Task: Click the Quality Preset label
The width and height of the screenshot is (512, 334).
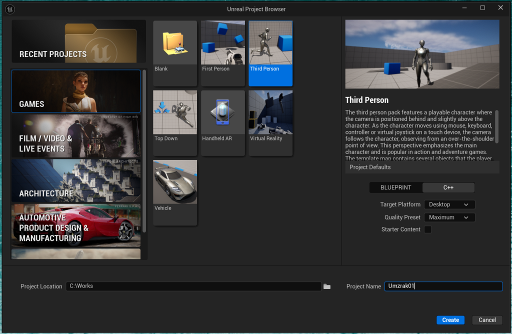Action: tap(402, 217)
